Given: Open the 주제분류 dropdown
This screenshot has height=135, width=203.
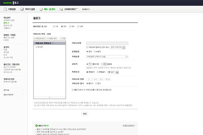Looking at the screenshot, I should tap(107, 57).
